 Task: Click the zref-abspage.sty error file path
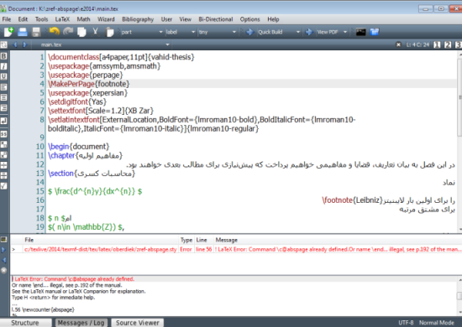tap(100, 249)
